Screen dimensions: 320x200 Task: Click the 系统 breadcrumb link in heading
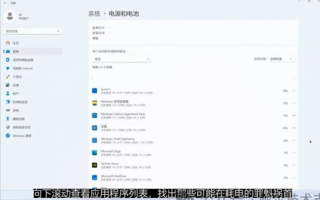(x=94, y=14)
